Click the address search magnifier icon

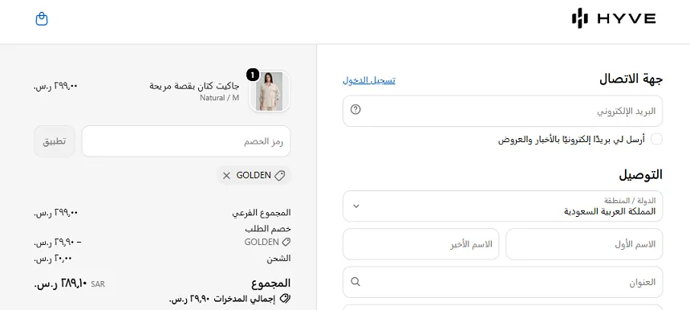click(355, 281)
